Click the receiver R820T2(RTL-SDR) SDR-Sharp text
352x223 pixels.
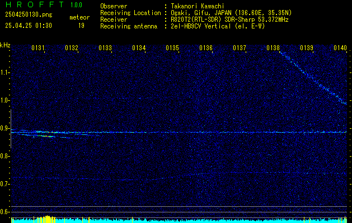click(x=228, y=20)
